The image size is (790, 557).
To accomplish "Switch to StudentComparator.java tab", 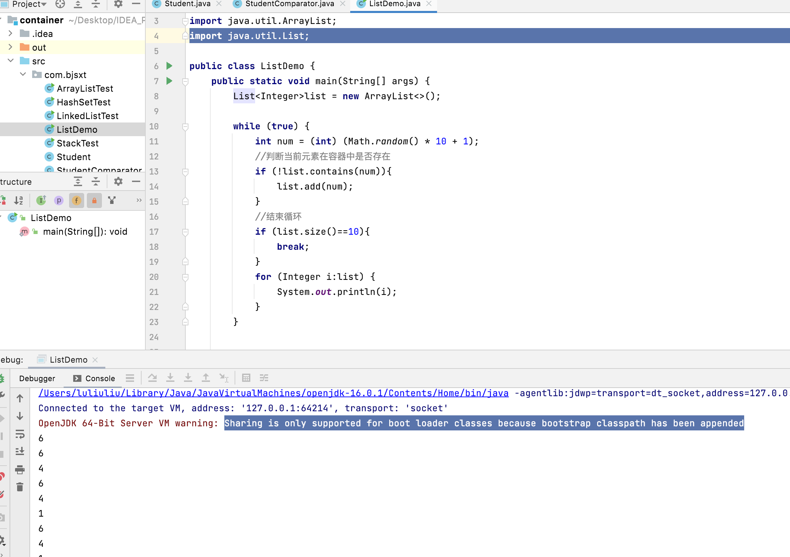I will 290,4.
